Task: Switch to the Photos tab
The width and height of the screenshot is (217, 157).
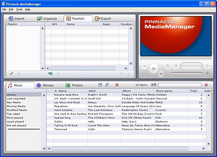Action: [x=74, y=85]
